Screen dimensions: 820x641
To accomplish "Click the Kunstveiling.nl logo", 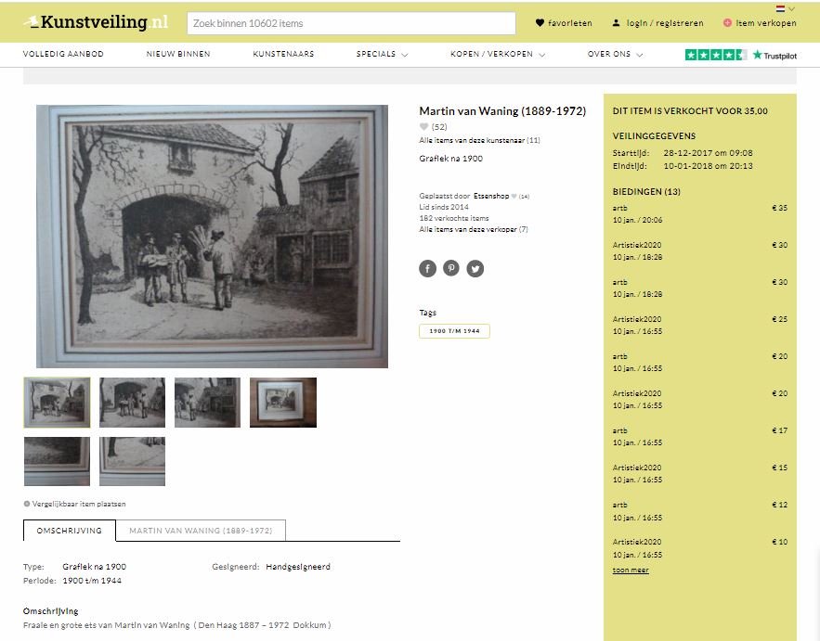I will (96, 22).
